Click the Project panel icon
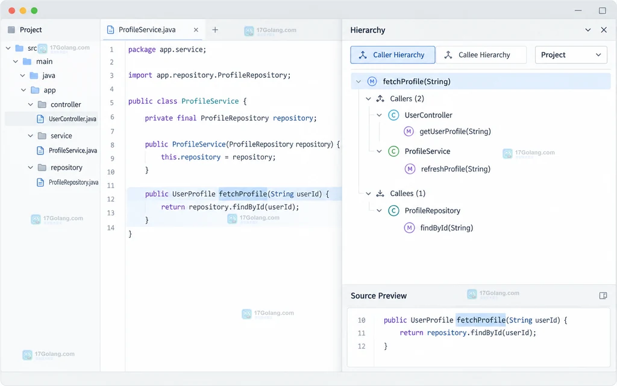The height and width of the screenshot is (386, 617). (11, 30)
